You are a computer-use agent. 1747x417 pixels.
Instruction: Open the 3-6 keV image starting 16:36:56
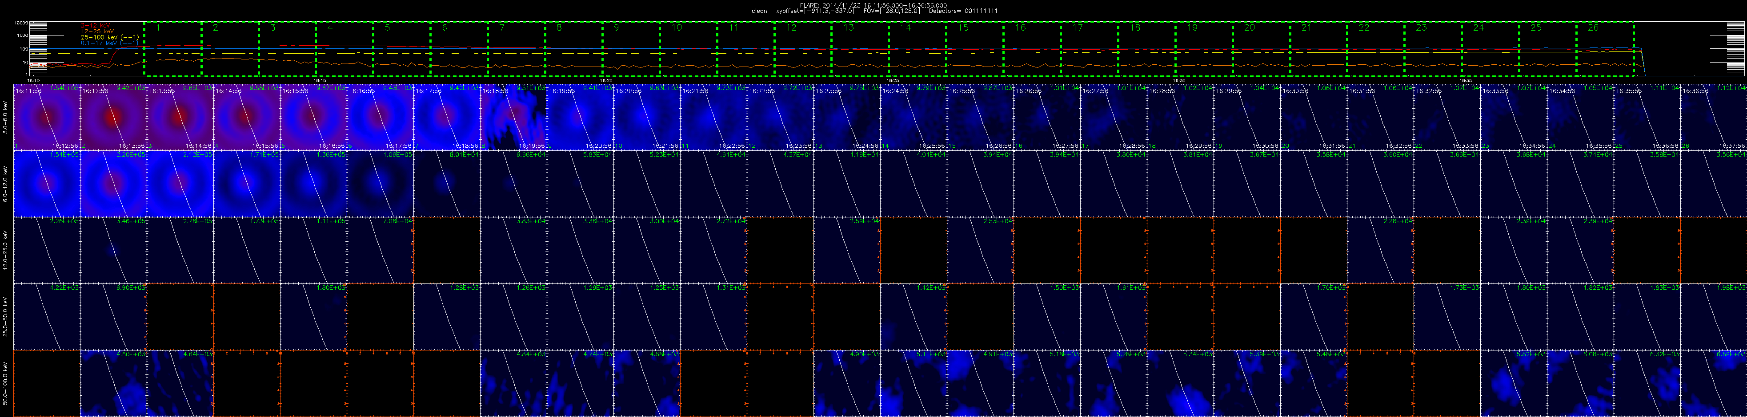[x=1714, y=117]
